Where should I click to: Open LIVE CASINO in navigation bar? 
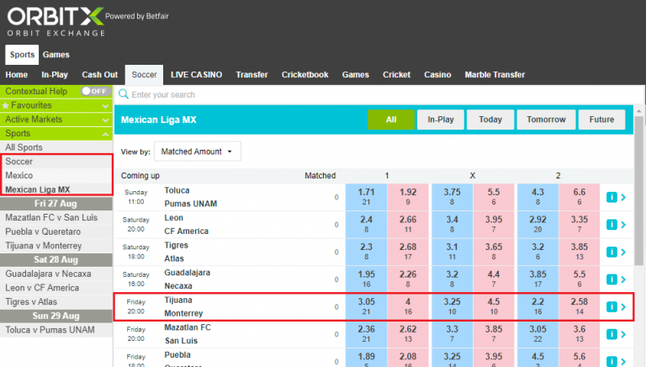[x=196, y=75]
